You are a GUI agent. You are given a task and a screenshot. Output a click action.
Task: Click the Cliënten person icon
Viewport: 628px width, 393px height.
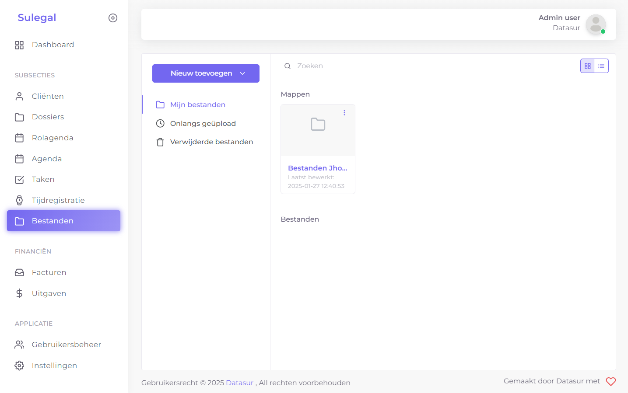[19, 97]
